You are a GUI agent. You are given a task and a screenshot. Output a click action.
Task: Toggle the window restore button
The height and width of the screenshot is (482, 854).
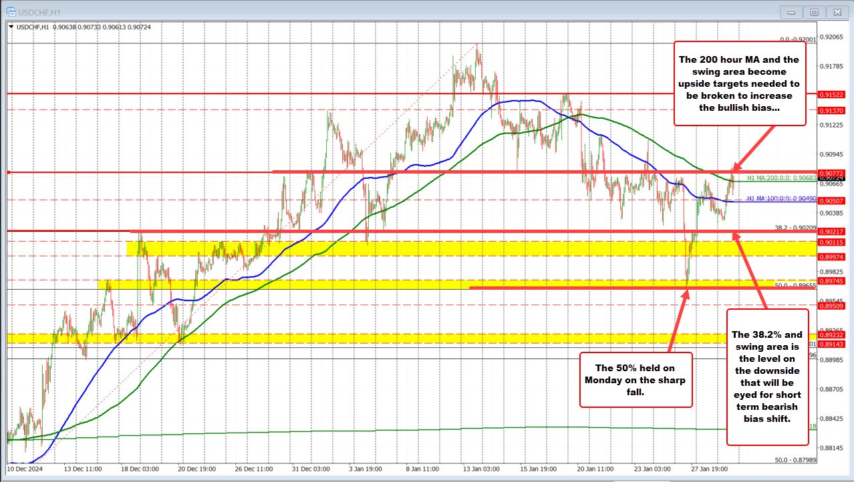(813, 11)
